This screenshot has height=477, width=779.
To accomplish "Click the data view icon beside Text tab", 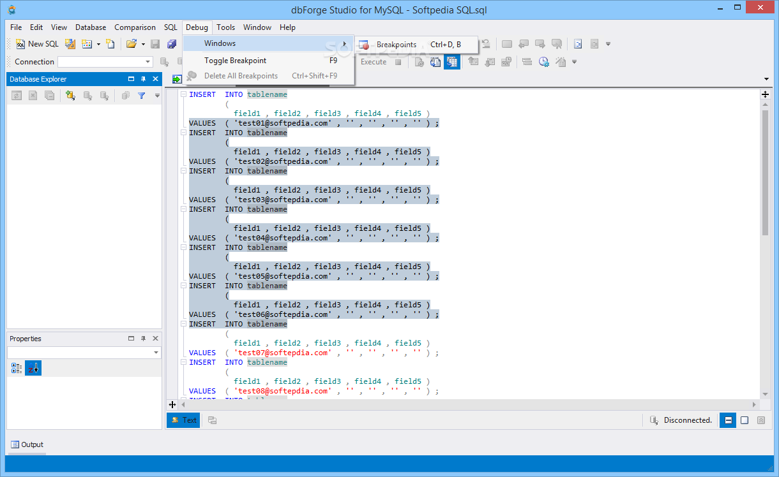I will [212, 420].
